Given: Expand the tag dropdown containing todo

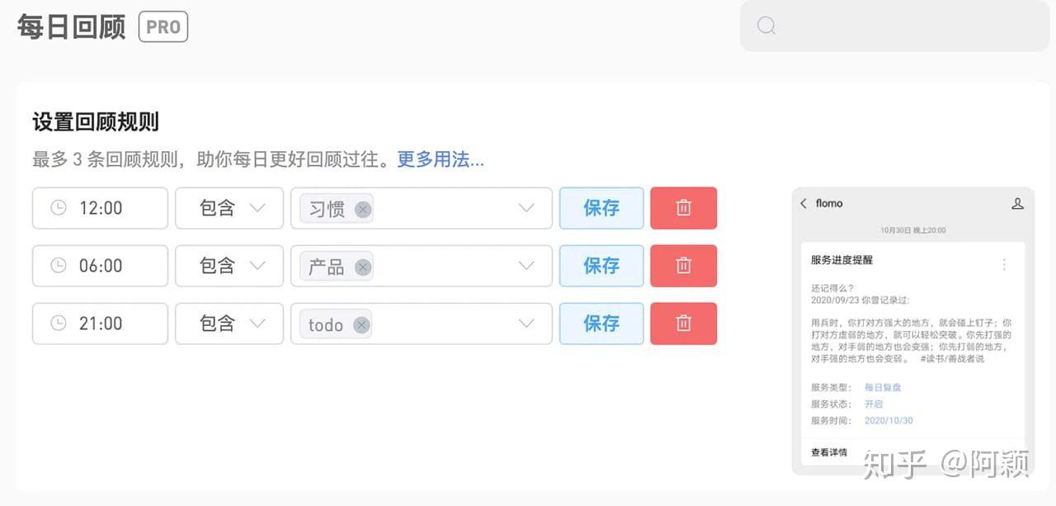Looking at the screenshot, I should (x=526, y=324).
